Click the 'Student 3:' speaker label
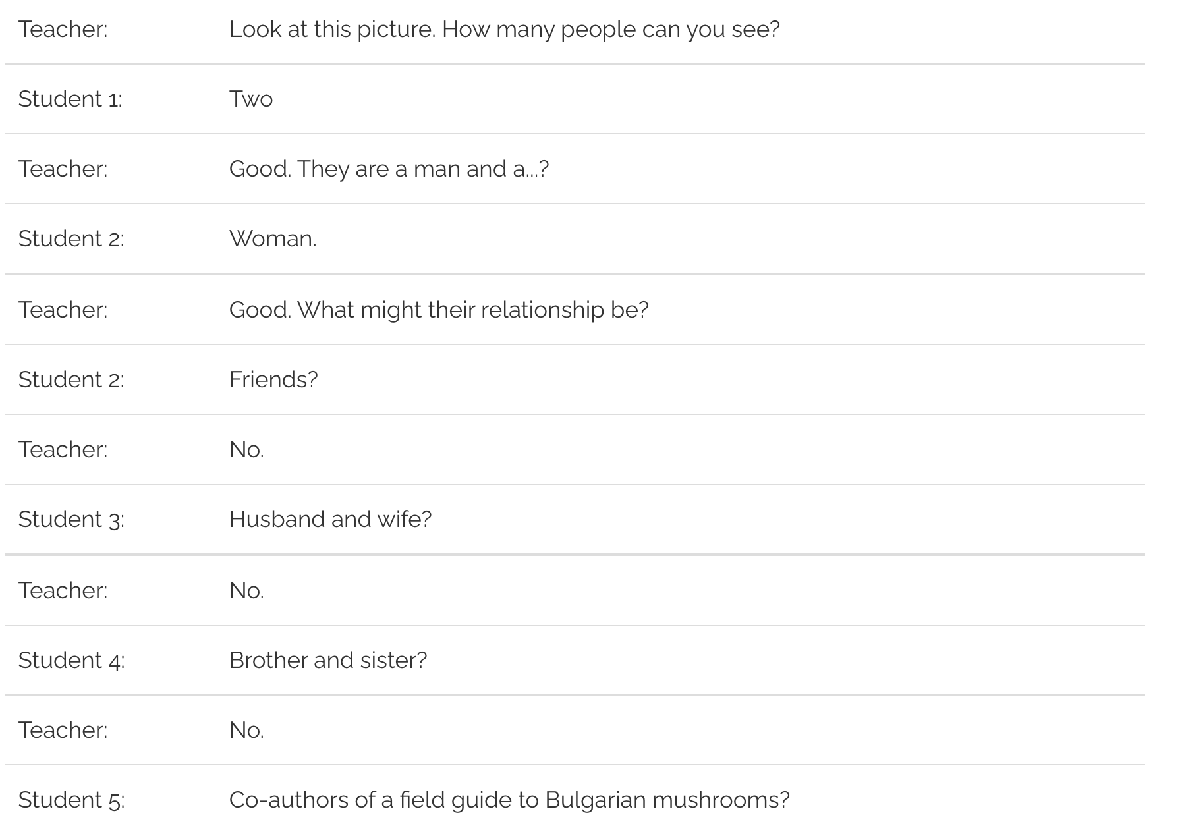The width and height of the screenshot is (1182, 834). (70, 519)
